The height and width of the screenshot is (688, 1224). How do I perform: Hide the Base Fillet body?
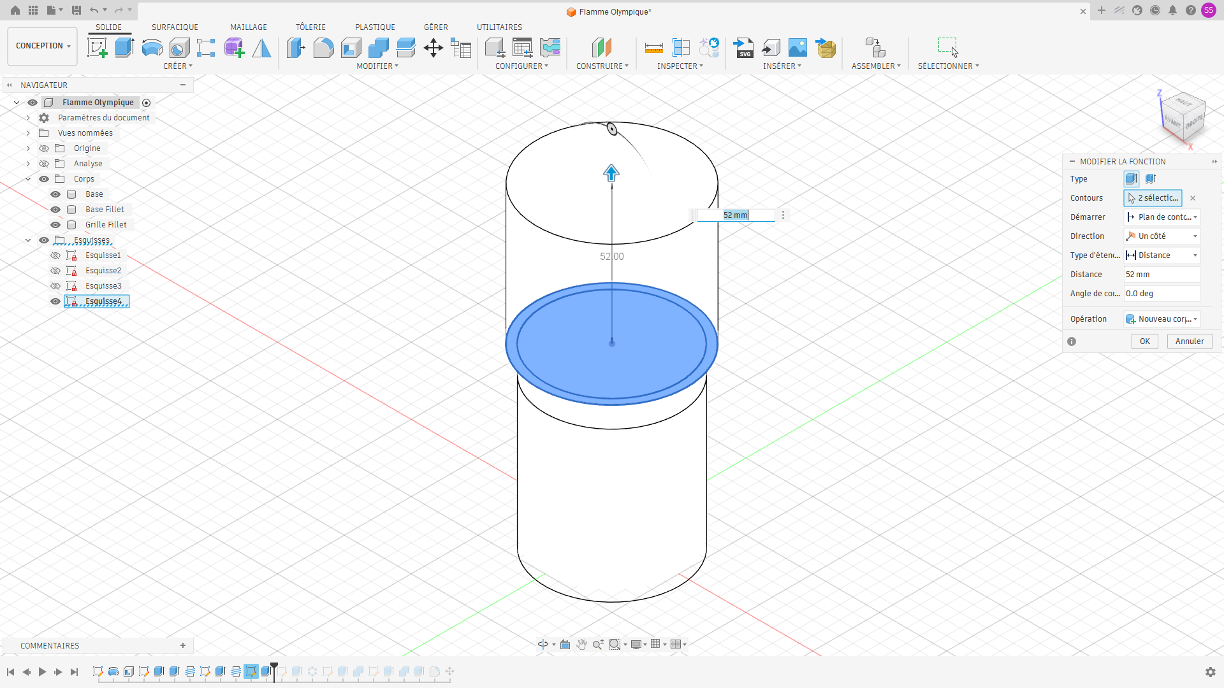[55, 210]
